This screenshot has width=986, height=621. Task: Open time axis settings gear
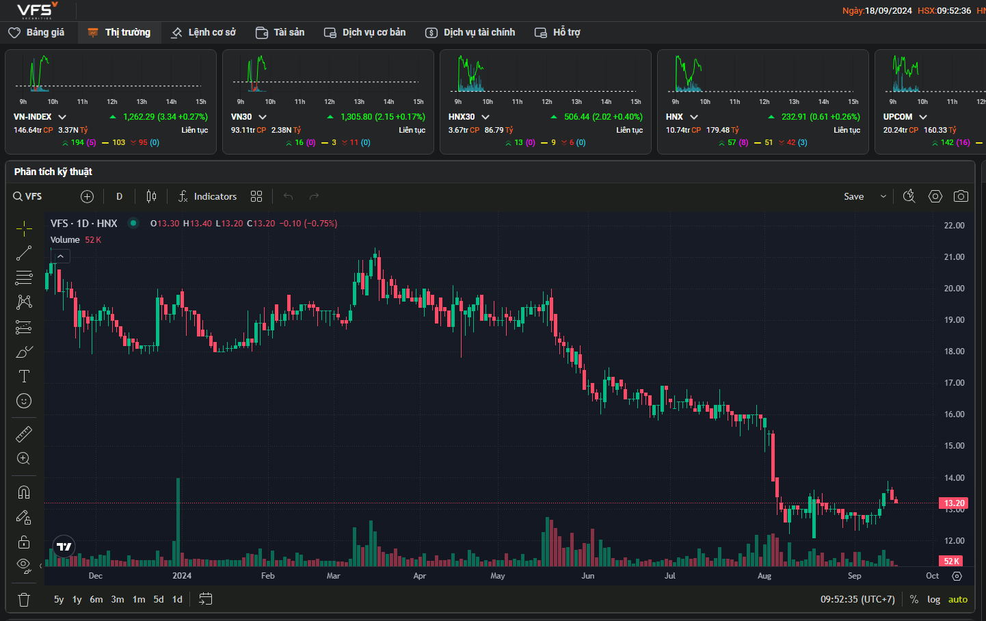click(x=957, y=576)
